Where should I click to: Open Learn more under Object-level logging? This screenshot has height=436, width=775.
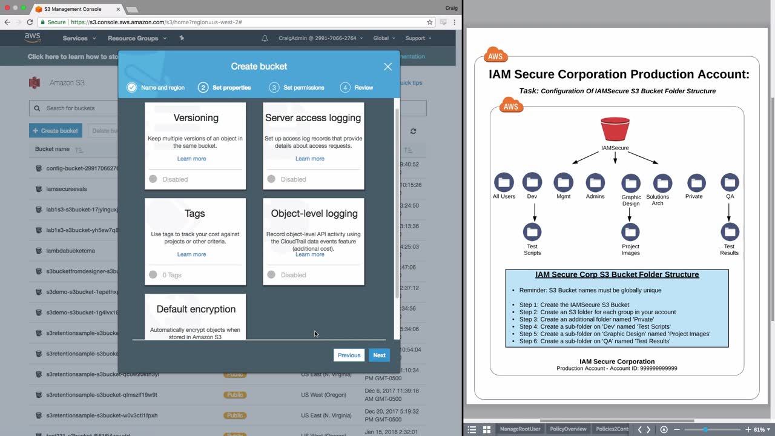point(310,254)
